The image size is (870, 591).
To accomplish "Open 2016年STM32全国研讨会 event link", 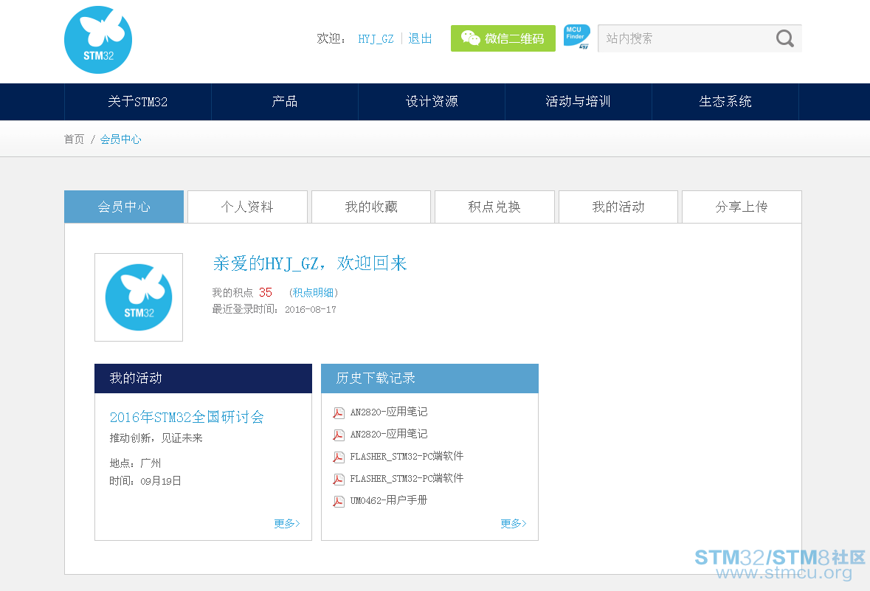I will point(187,418).
